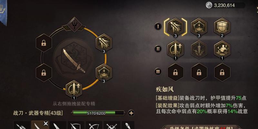This screenshot has height=129, width=258.
Task: Click the first locked mastery in tier III
Action: click(x=175, y=72)
